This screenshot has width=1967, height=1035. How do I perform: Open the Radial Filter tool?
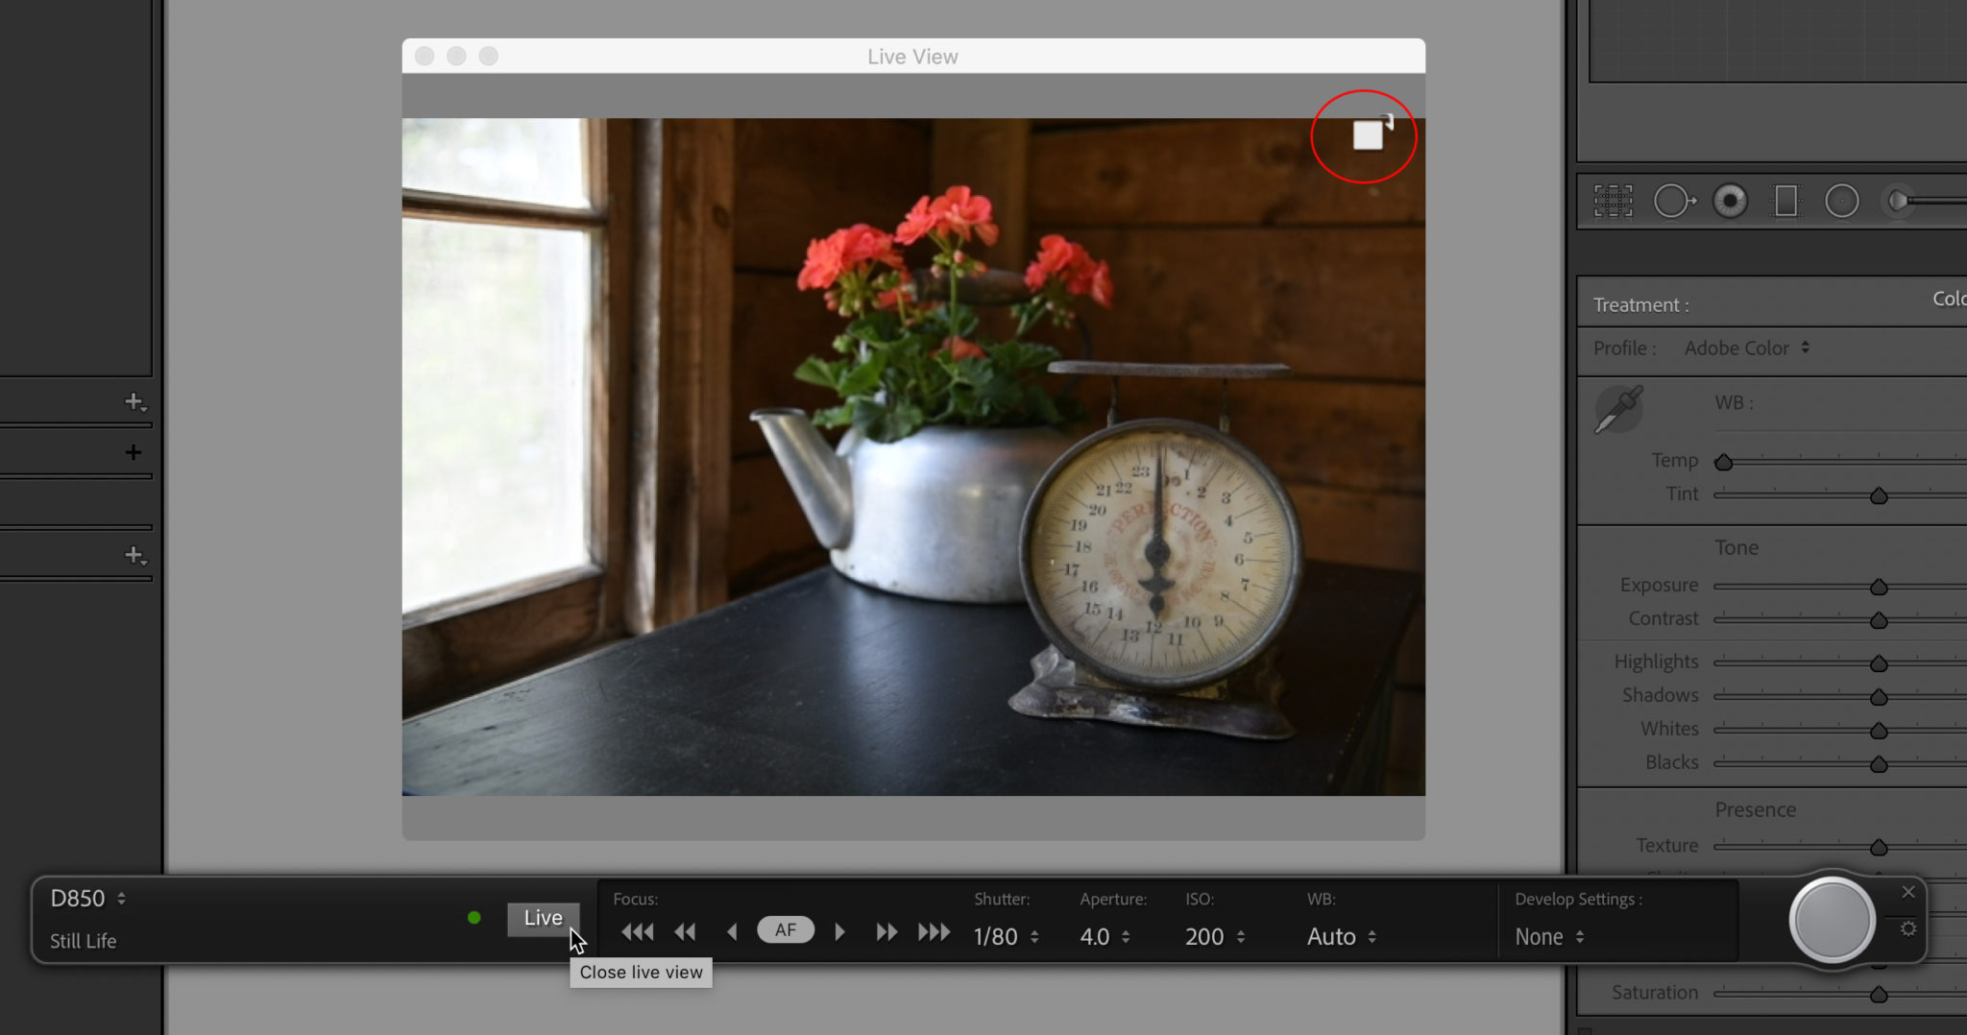pyautogui.click(x=1841, y=200)
